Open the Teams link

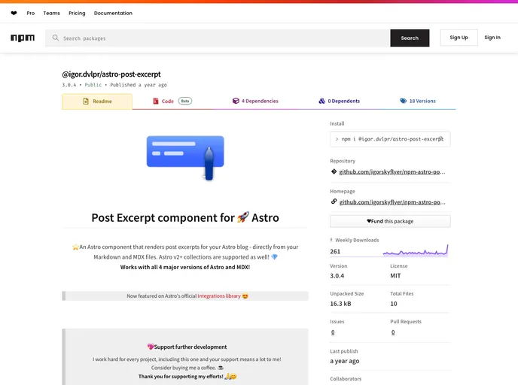pyautogui.click(x=51, y=14)
